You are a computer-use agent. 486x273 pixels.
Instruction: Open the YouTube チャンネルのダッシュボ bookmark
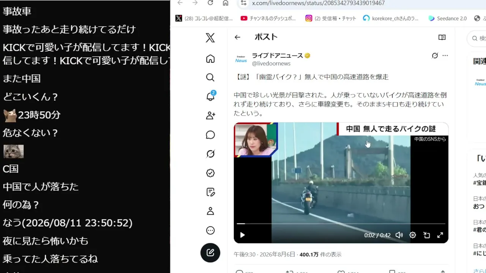point(268,18)
